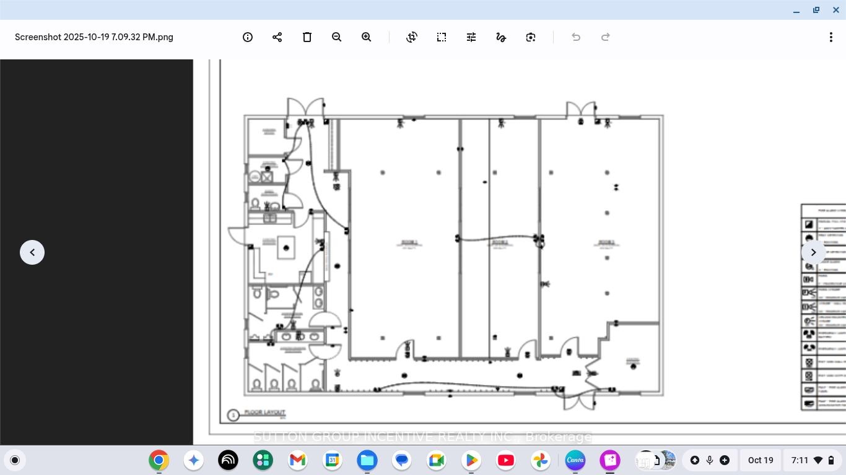
Task: Open the Oct 19 date calendar
Action: pos(761,460)
